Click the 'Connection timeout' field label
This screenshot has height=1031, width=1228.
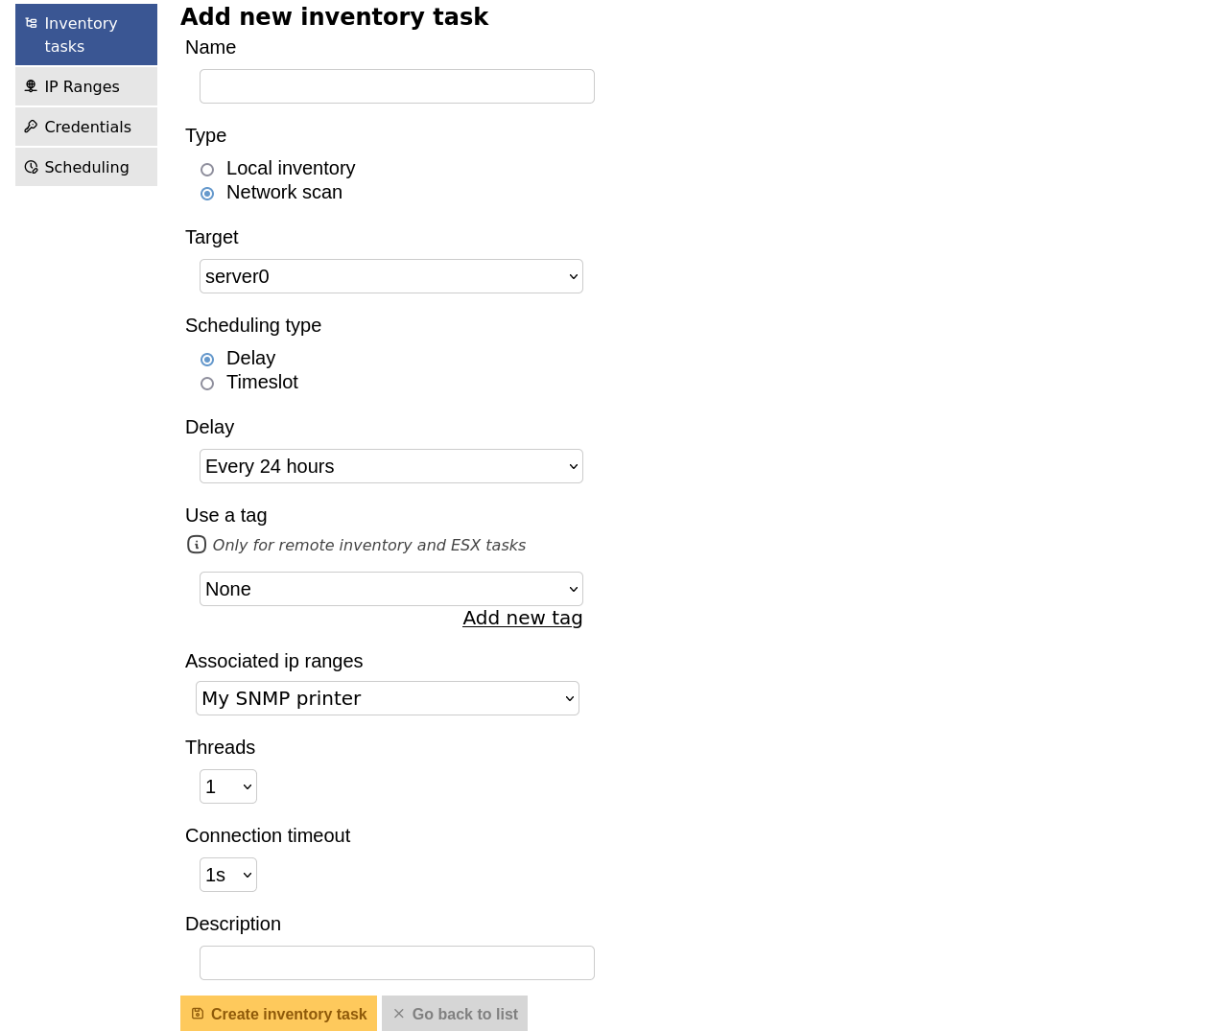[x=268, y=835]
